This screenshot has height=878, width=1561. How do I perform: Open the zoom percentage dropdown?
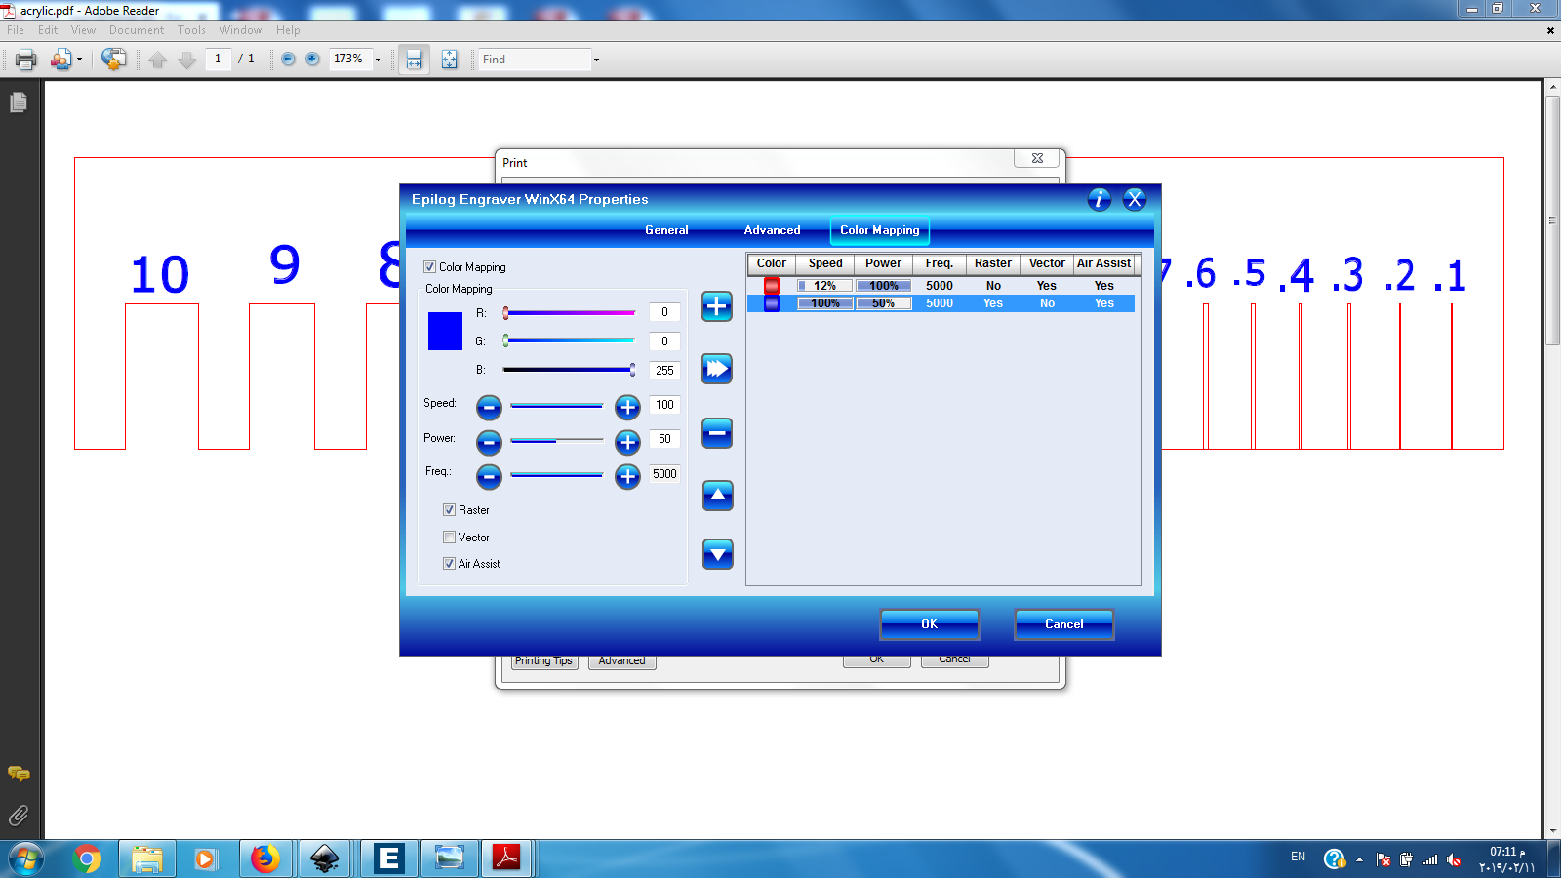click(378, 60)
